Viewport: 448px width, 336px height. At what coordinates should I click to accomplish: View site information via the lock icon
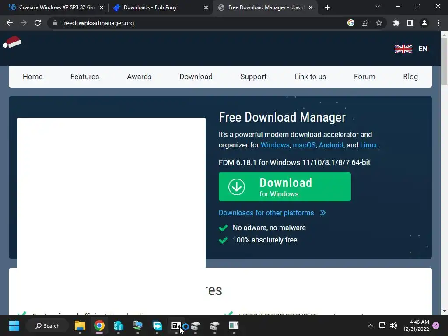(55, 23)
